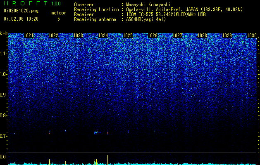Screen dimensions: 260x165
Task: Click the 1030 time marker
Action: click(252, 35)
